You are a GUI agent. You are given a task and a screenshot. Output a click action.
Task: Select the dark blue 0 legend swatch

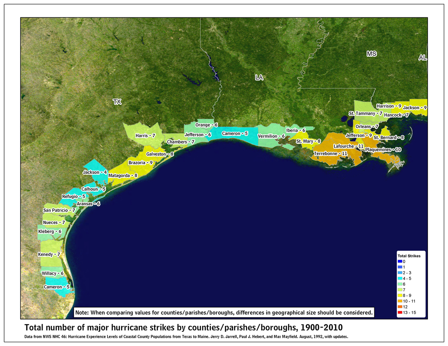point(400,261)
